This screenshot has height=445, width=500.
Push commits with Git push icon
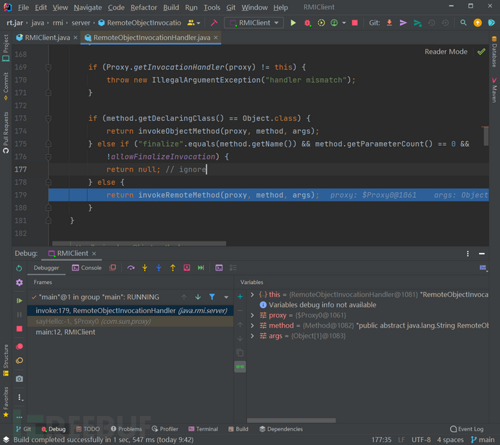417,22
